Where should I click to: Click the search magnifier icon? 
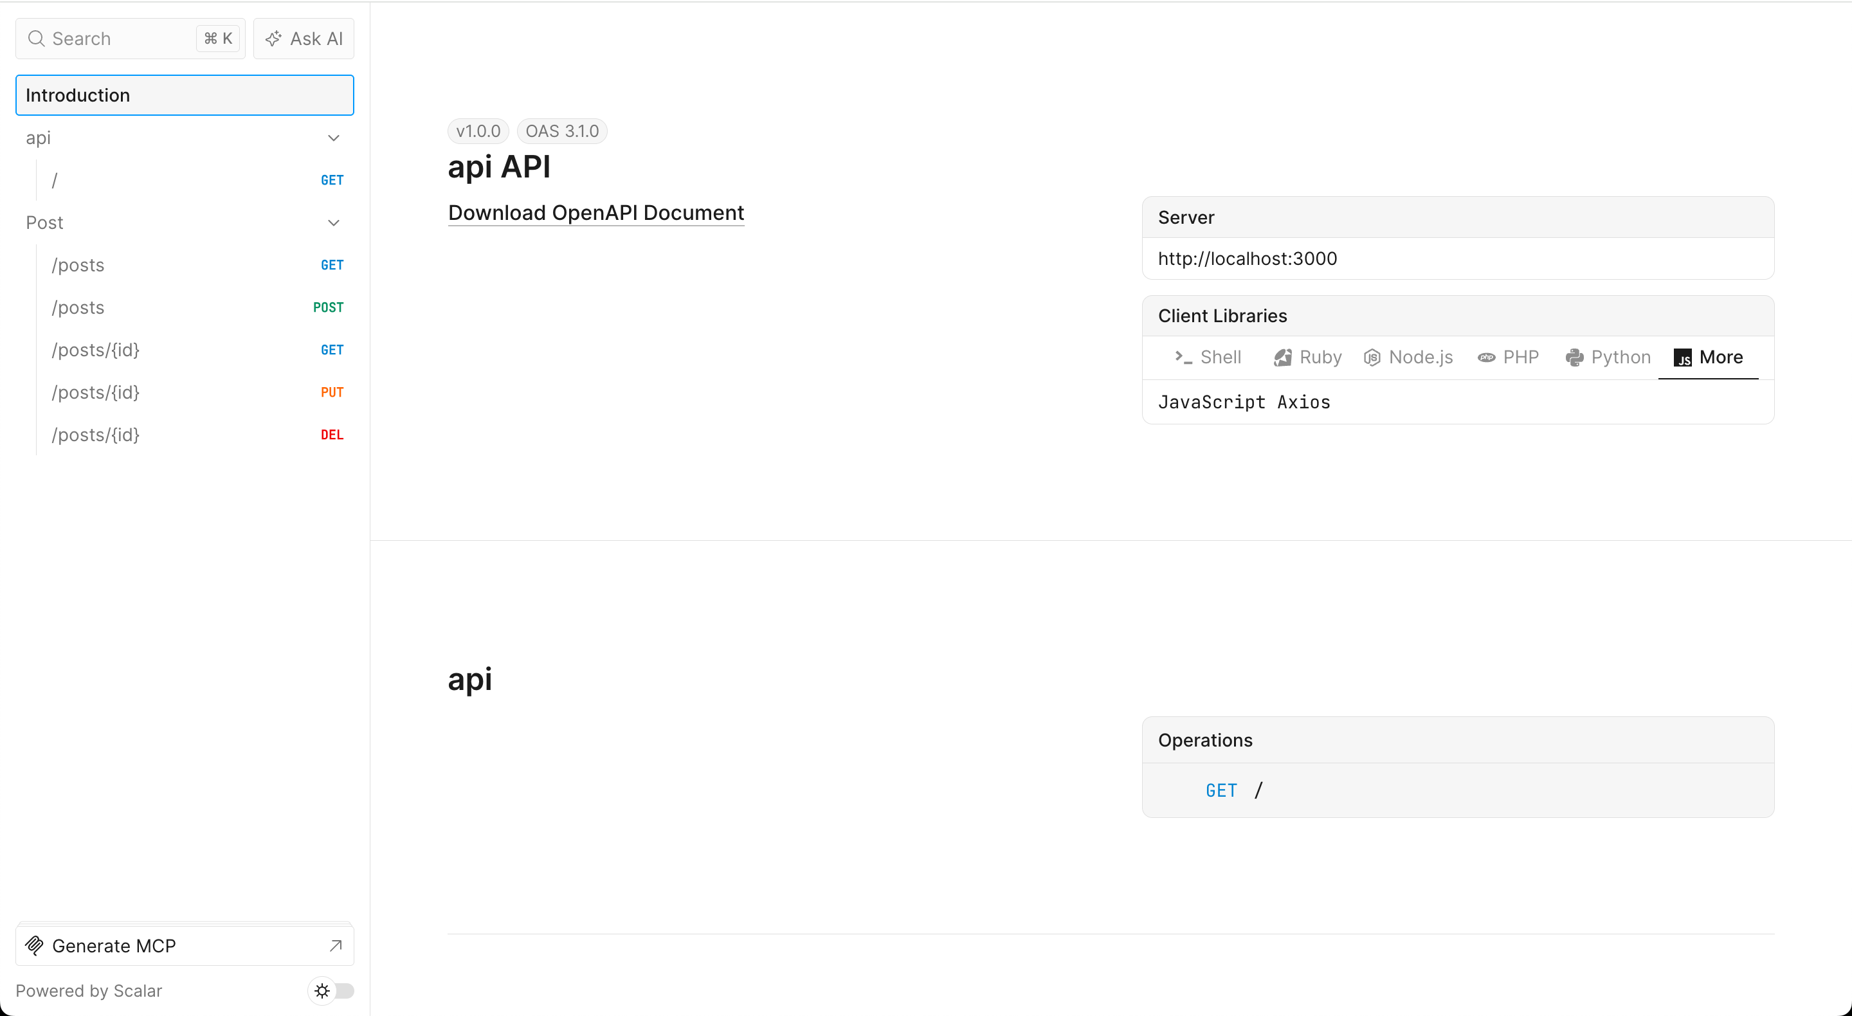coord(35,39)
